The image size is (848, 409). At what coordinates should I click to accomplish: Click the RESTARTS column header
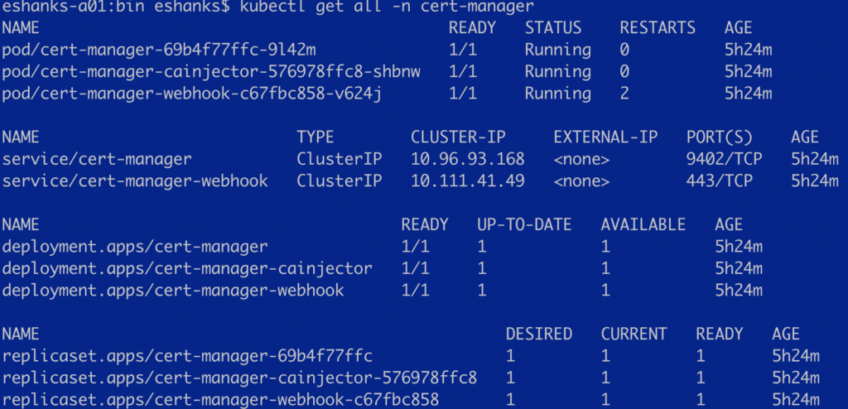[658, 28]
